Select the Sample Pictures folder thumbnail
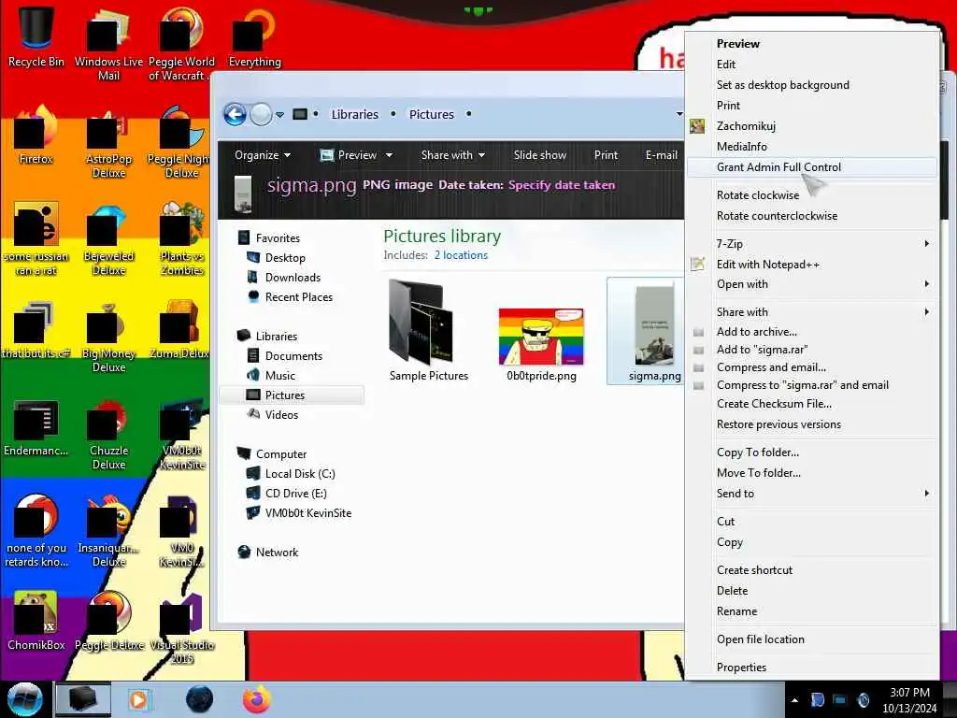This screenshot has height=718, width=957. pos(428,331)
